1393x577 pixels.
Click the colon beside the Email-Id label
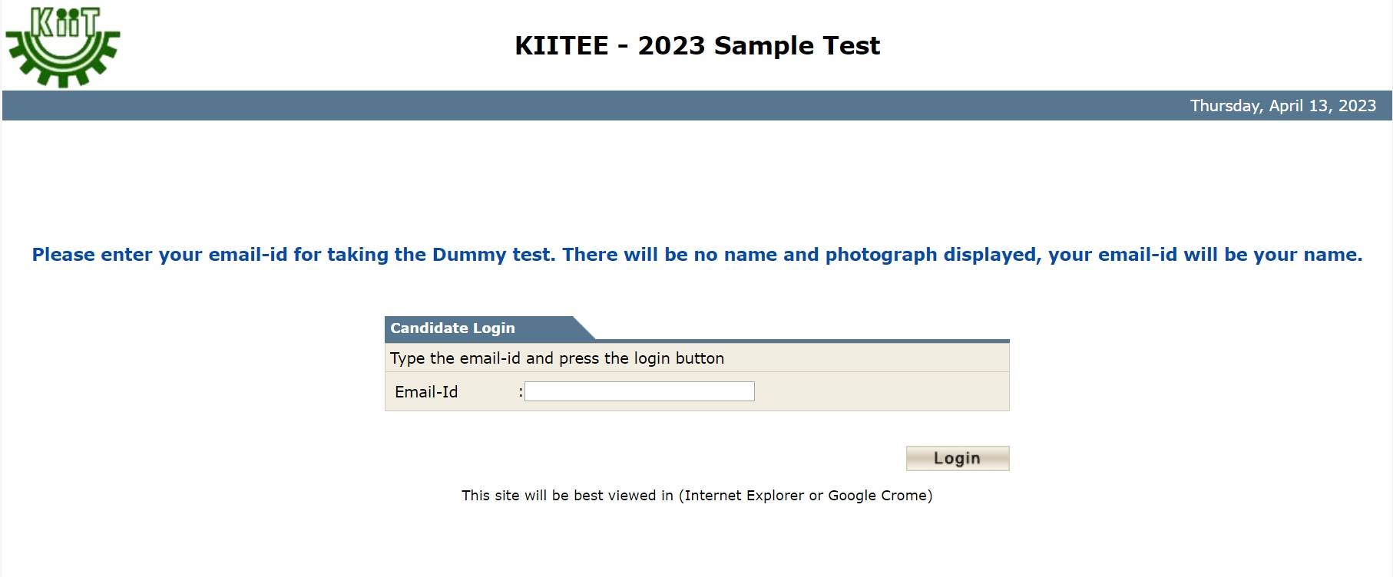tap(521, 392)
